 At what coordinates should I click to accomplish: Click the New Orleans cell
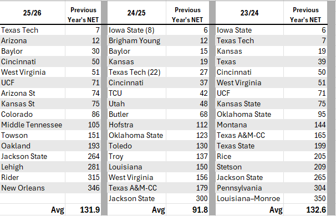(32, 188)
